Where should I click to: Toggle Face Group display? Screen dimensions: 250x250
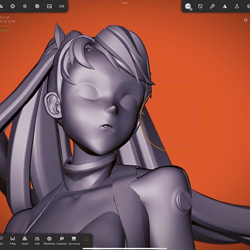click(x=74, y=240)
